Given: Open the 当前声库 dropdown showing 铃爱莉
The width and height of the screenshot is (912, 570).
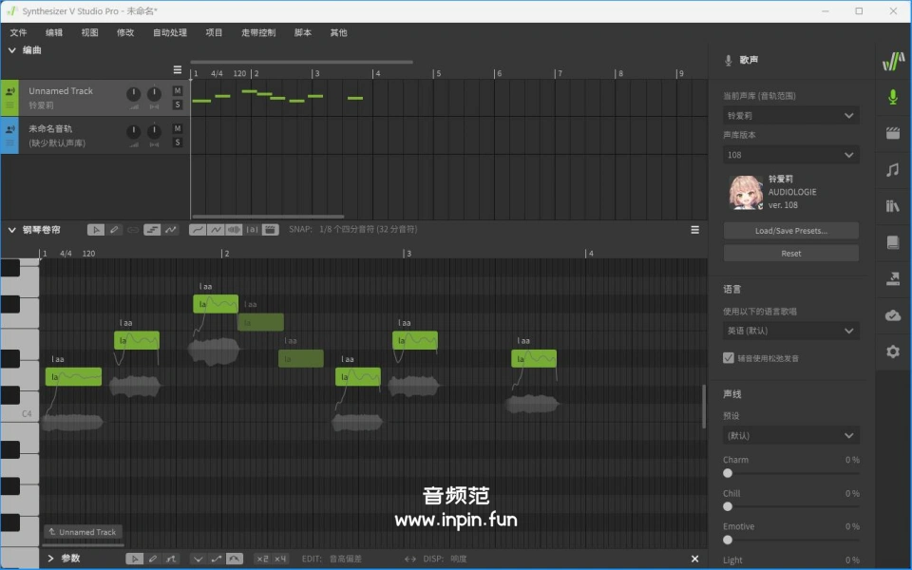Looking at the screenshot, I should pos(791,116).
